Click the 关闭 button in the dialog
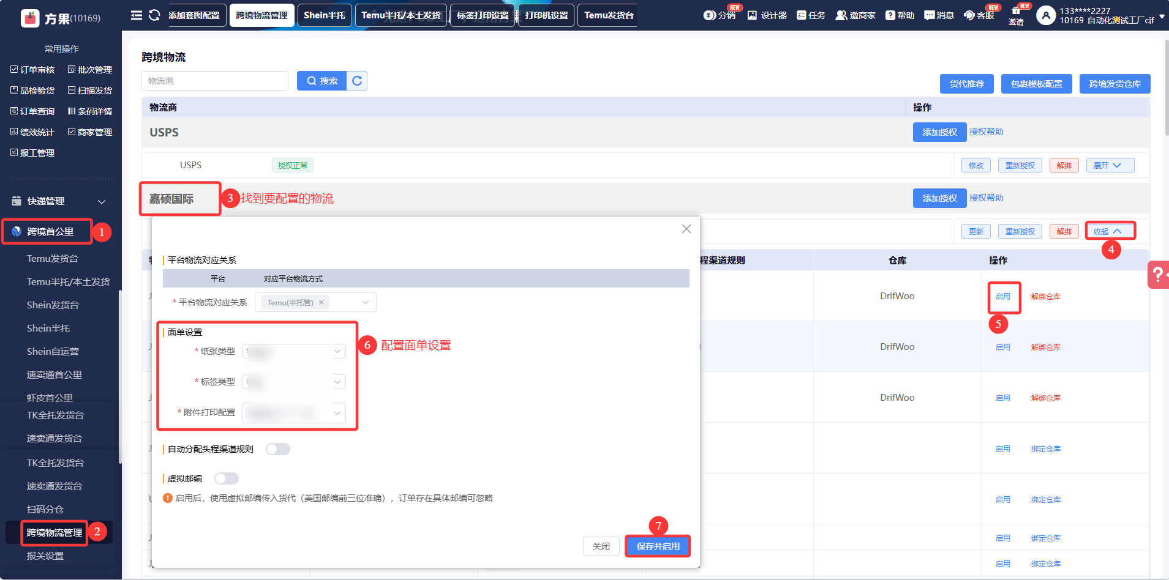 [x=601, y=546]
